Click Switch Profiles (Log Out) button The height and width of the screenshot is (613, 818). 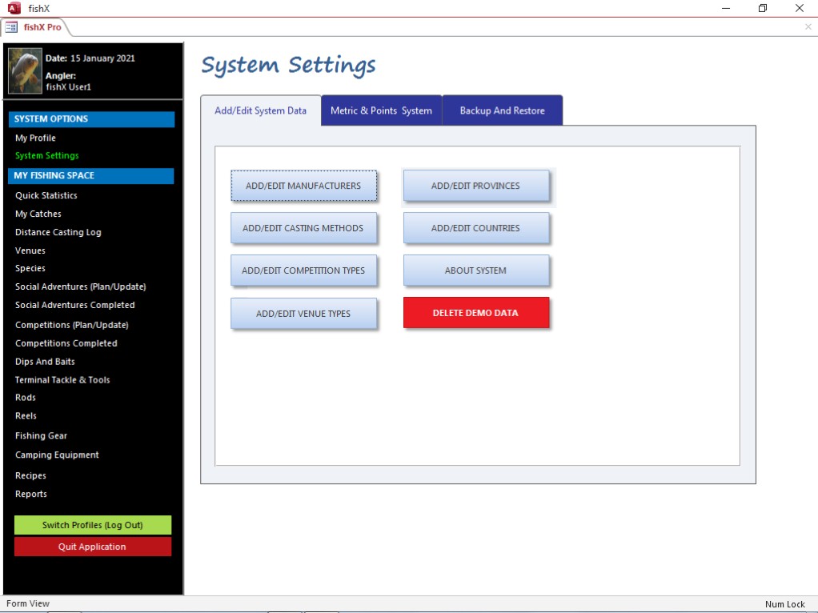93,525
